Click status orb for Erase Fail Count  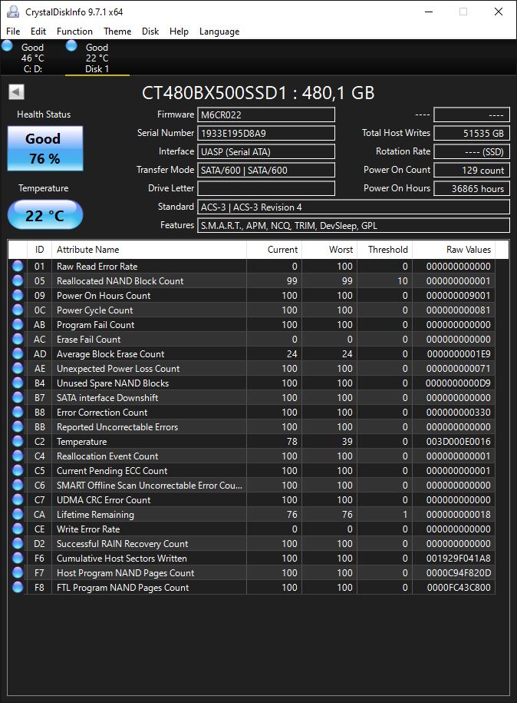tap(18, 340)
